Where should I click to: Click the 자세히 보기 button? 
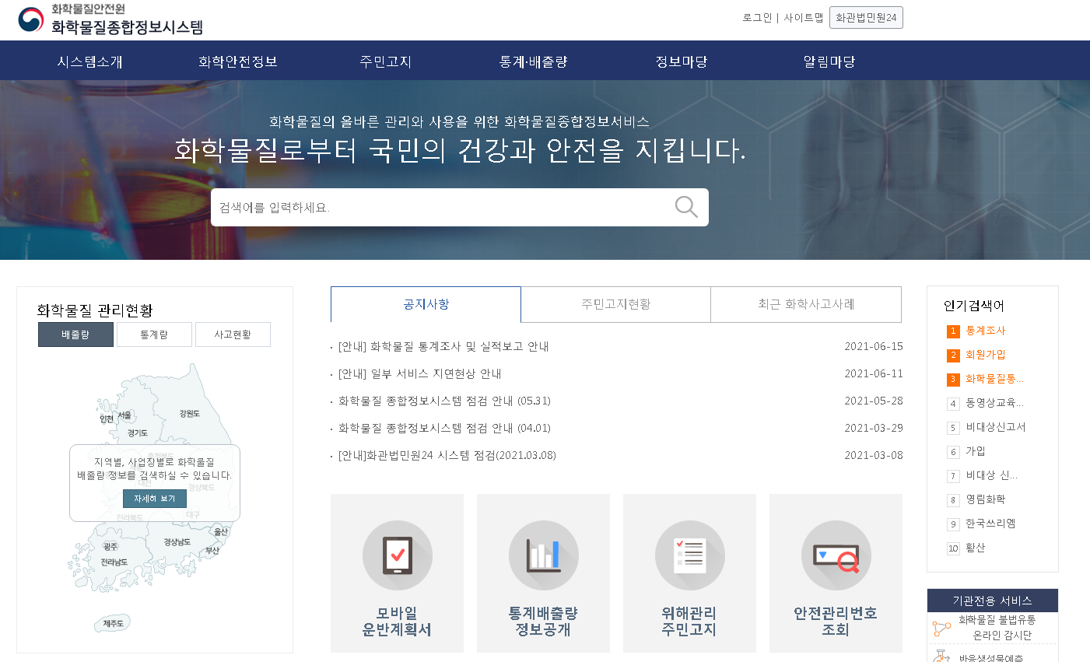(155, 499)
